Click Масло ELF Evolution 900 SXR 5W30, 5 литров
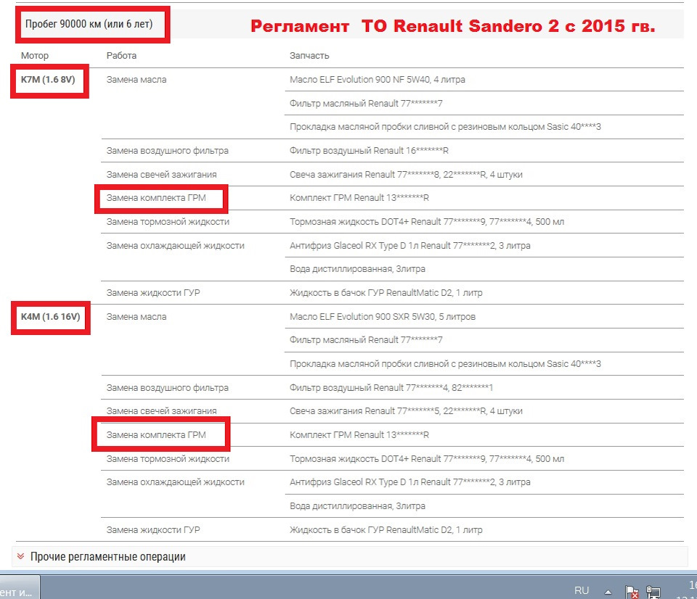Image resolution: width=697 pixels, height=599 pixels. [383, 317]
